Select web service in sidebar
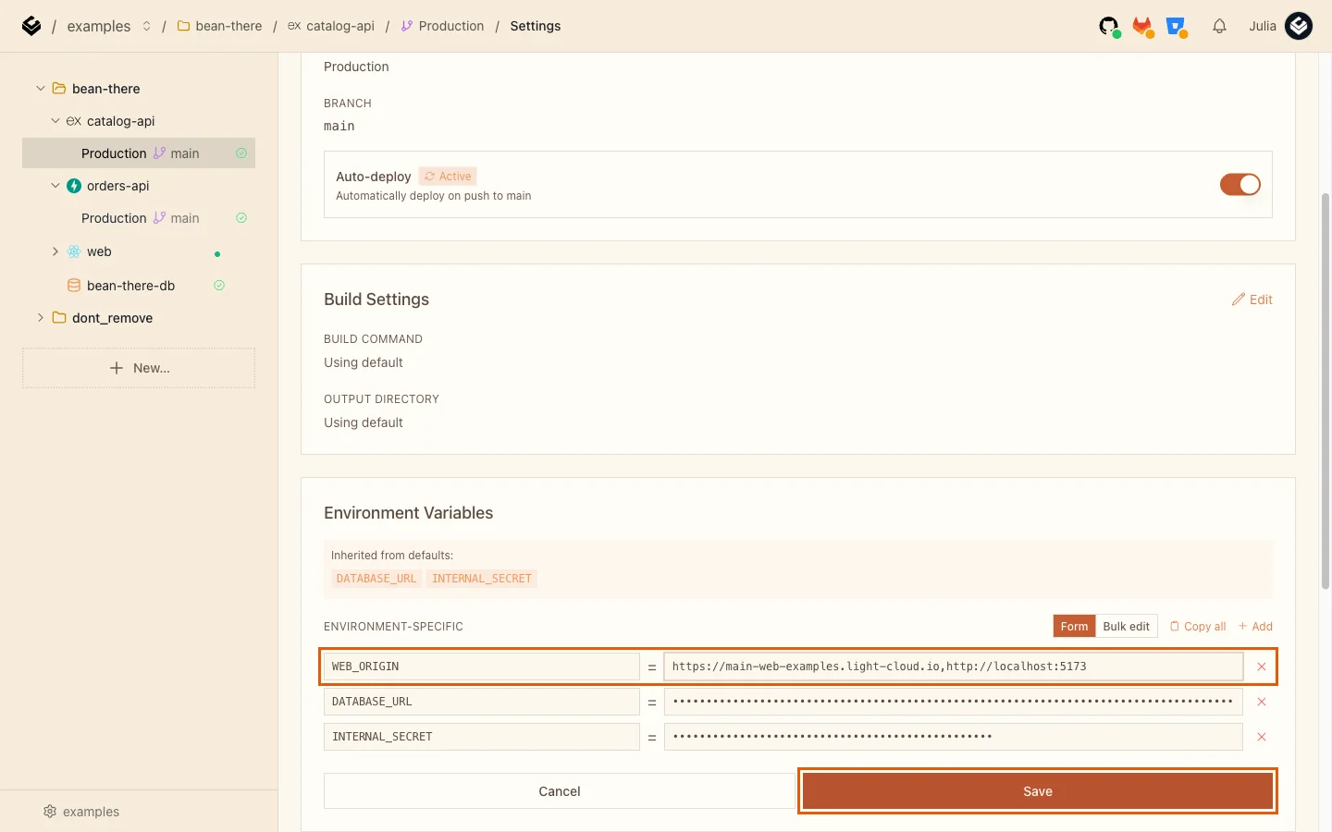Screen dimensions: 1332x832 point(99,251)
